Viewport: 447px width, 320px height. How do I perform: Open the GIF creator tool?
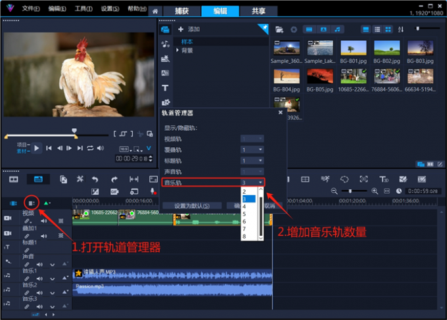(114, 192)
